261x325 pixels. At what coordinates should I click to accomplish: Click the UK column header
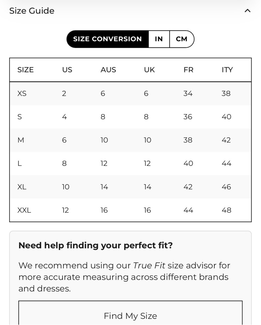149,70
